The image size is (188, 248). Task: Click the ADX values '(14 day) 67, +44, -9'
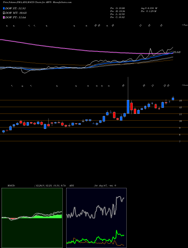[x=105, y=186]
